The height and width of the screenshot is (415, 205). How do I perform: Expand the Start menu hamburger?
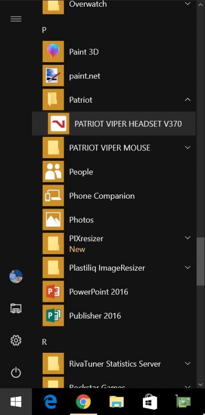click(x=16, y=19)
